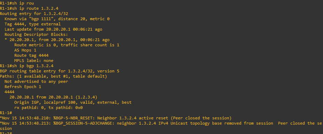
Task: Click the 'Routing entry for 1.3.2.4/32' line
Action: tap(34, 14)
